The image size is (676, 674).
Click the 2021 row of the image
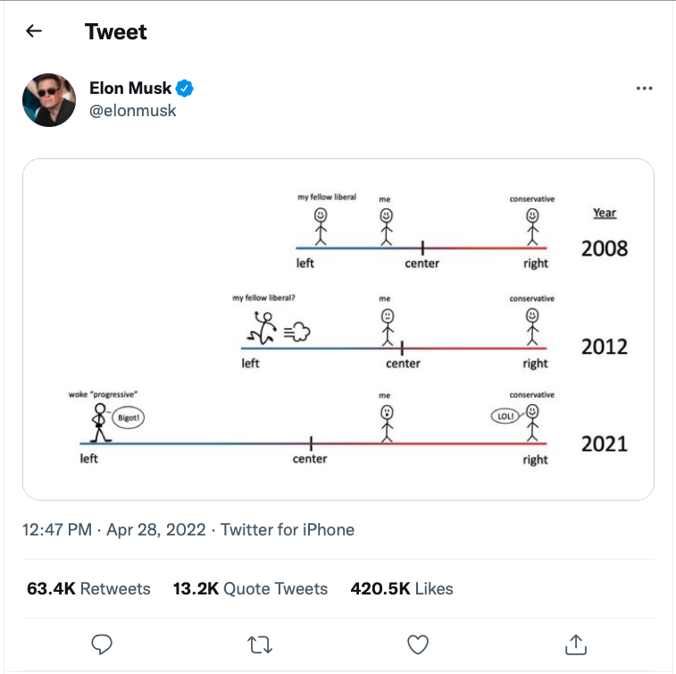click(348, 428)
